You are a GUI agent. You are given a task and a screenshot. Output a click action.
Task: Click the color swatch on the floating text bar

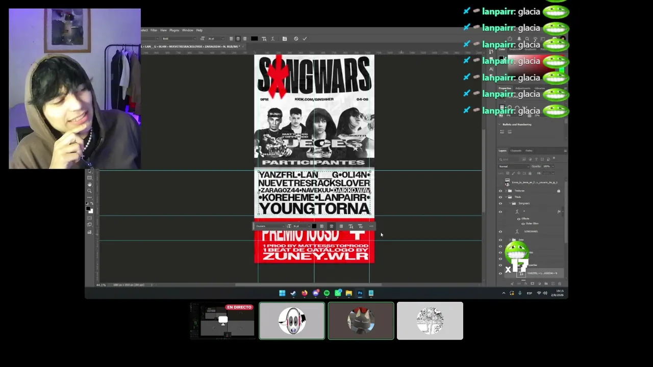pyautogui.click(x=314, y=226)
